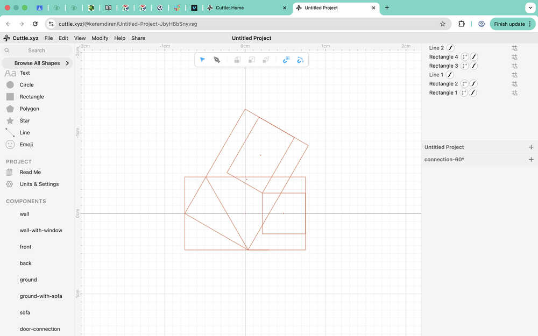Click the modifier icon on Rectangle 2 row
This screenshot has height=336, width=538.
(515, 84)
